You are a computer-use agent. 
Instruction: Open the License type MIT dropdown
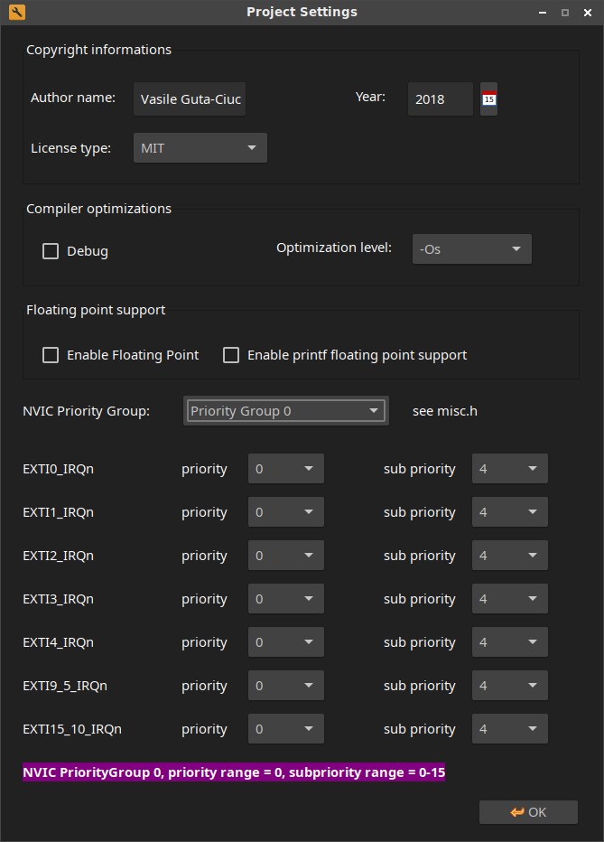(x=200, y=148)
